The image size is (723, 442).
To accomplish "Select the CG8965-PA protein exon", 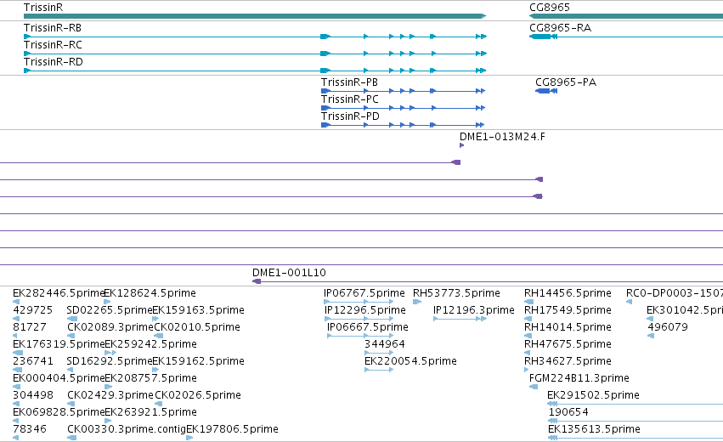I will [543, 91].
